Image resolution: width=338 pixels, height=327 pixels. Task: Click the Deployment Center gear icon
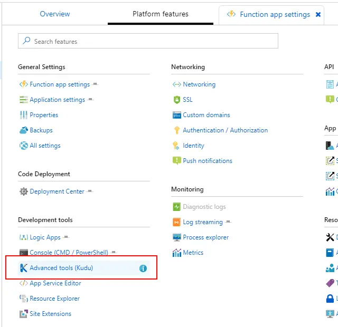(x=23, y=191)
